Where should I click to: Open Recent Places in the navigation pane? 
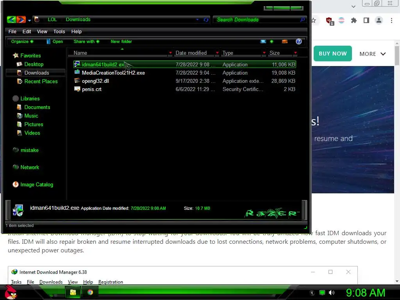(x=41, y=81)
